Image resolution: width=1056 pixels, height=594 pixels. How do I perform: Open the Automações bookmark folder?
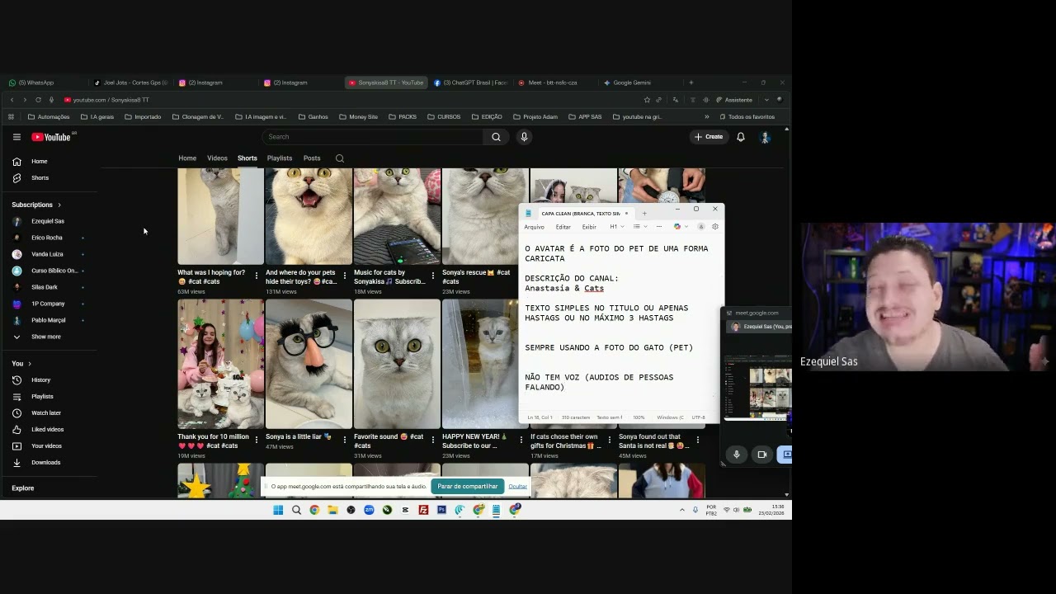pyautogui.click(x=49, y=117)
